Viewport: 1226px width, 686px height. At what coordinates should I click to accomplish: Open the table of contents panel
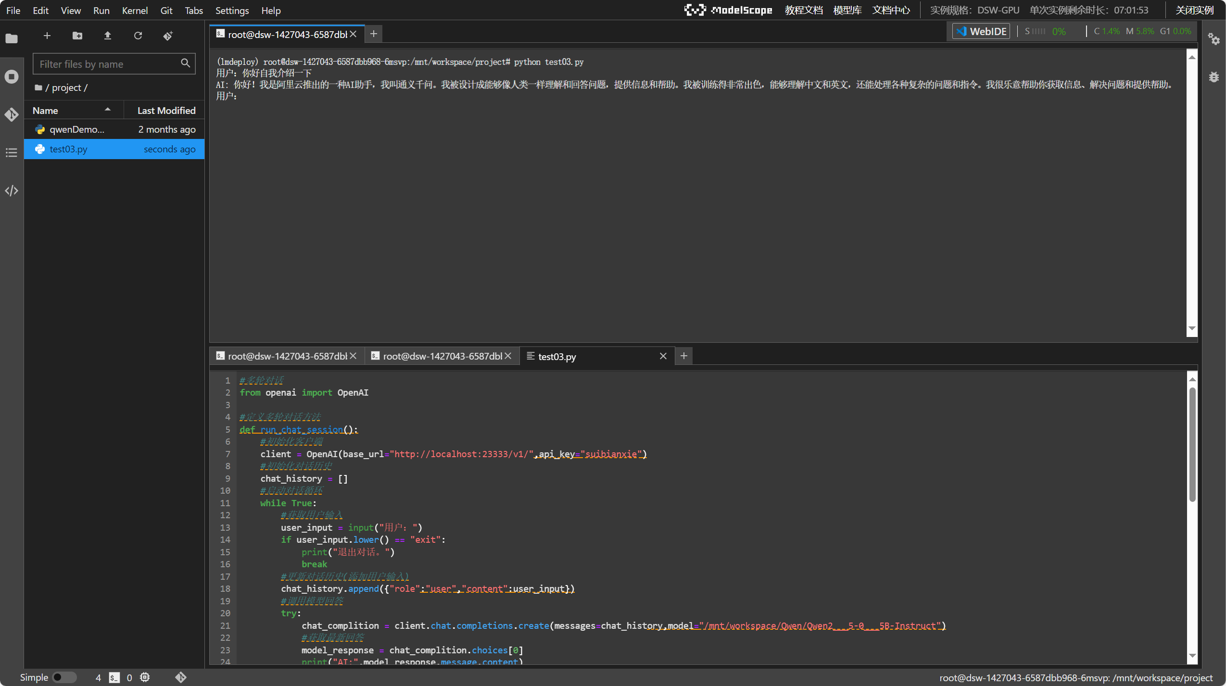(12, 153)
